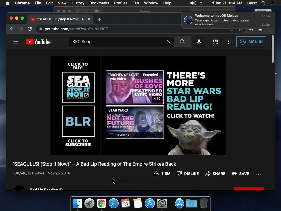Play the Bushes of Love thumbnail

point(135,87)
